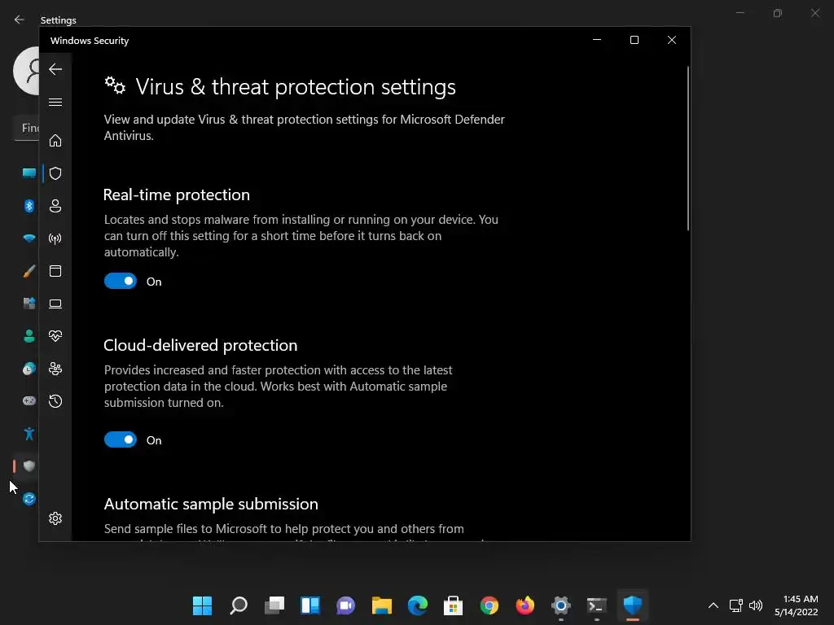Open Terminal from the taskbar
Viewport: 834px width, 625px height.
coord(597,605)
